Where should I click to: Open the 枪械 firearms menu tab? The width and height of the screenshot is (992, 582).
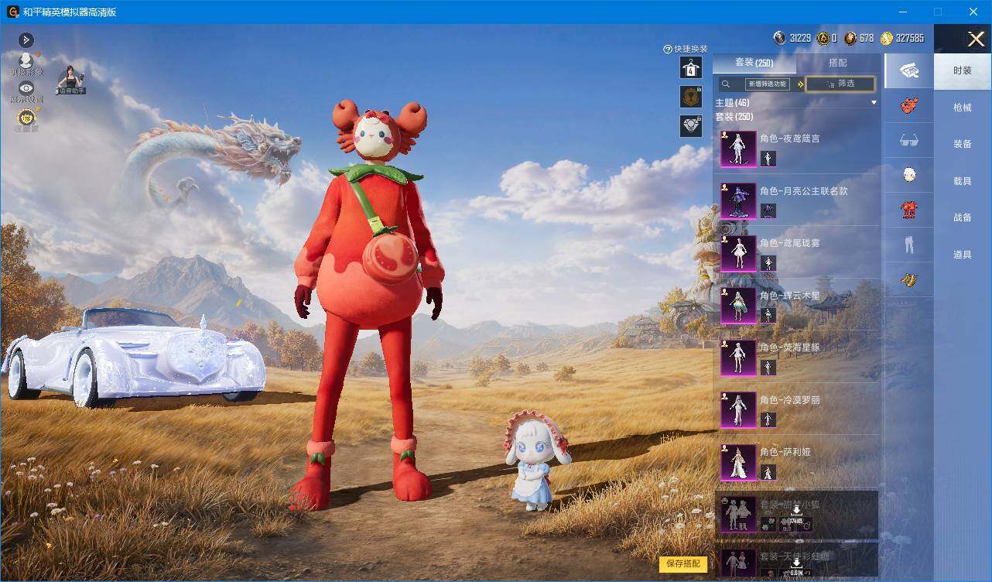963,108
